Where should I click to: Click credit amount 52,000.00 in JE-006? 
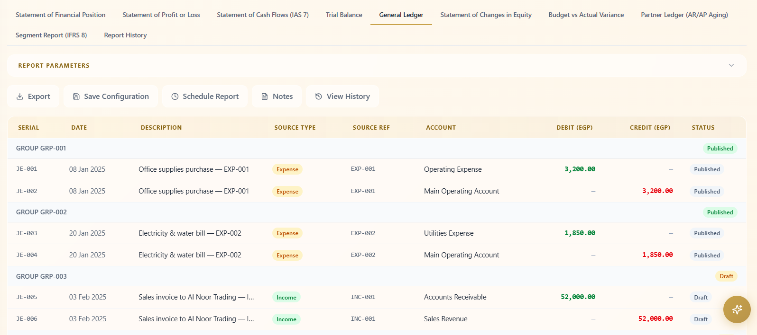tap(655, 319)
